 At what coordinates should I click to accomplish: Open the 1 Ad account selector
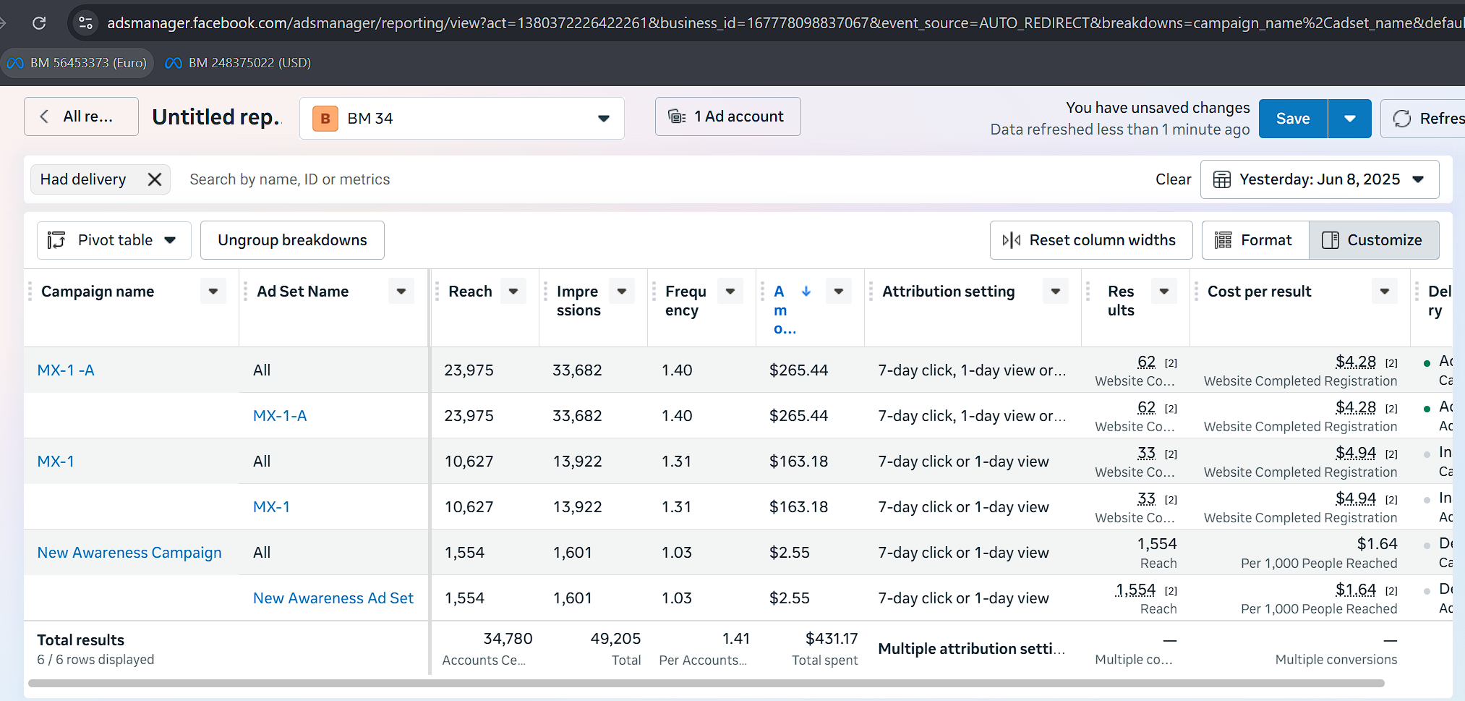point(727,116)
